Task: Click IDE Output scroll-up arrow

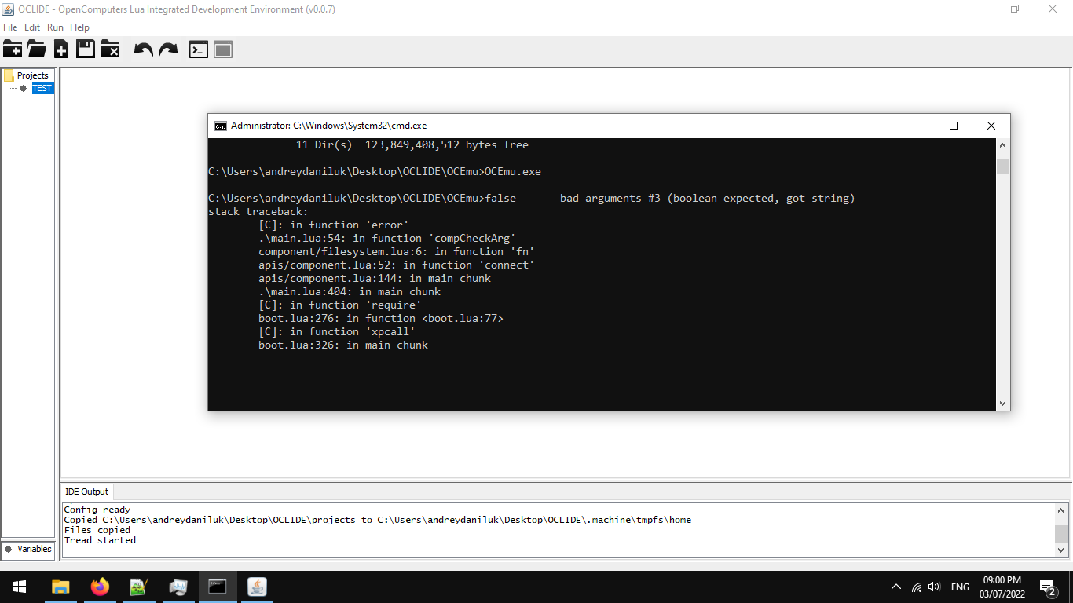Action: [x=1061, y=510]
